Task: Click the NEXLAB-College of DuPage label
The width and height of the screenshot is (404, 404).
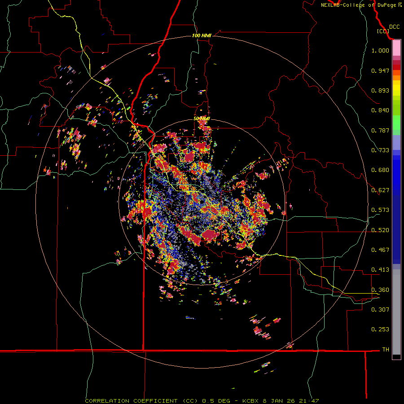Action: (x=359, y=5)
